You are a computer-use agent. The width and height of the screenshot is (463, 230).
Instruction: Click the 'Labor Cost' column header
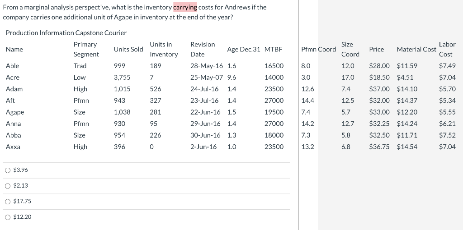(447, 50)
